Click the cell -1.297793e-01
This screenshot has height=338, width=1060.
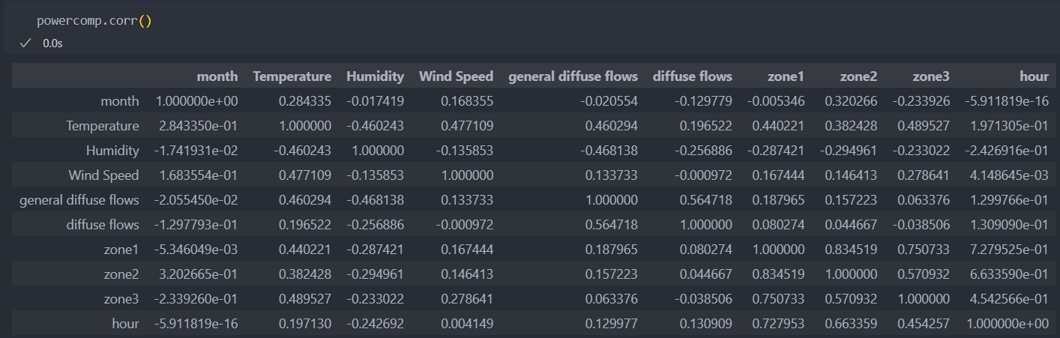point(197,225)
